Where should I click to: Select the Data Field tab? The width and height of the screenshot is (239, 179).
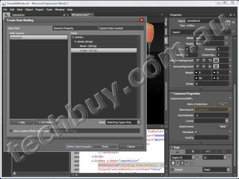pos(29,28)
